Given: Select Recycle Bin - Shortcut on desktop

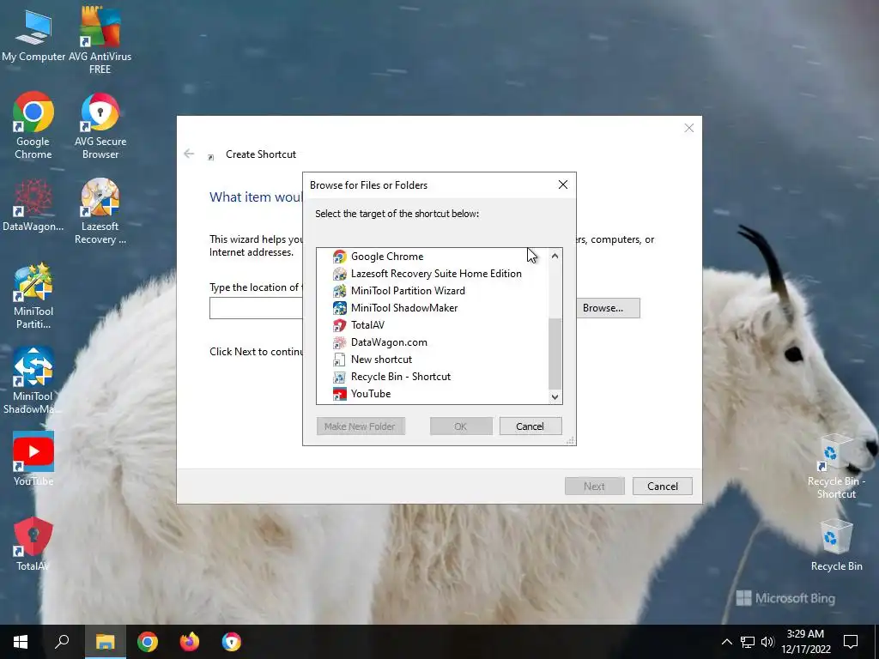Looking at the screenshot, I should (x=836, y=467).
